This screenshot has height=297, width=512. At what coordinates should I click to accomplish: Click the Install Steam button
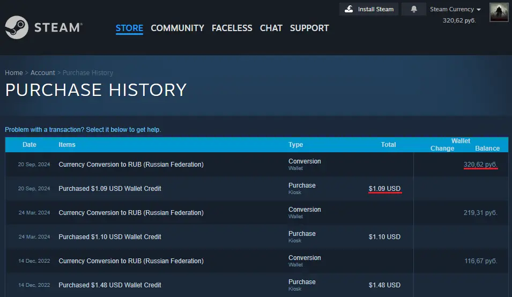(369, 9)
